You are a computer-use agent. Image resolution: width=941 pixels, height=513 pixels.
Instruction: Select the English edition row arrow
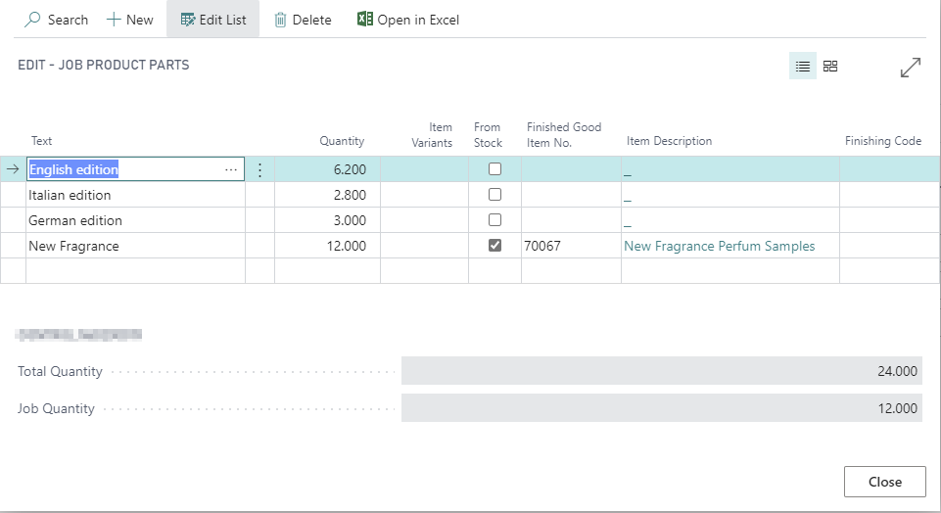13,169
